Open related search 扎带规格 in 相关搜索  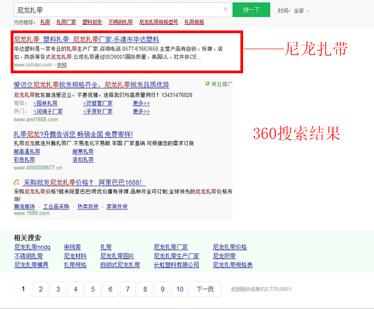[x=75, y=265]
